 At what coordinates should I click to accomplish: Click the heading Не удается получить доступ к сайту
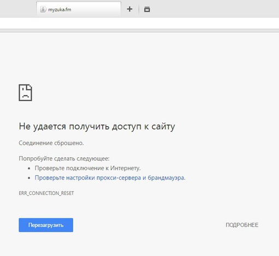tap(97, 126)
